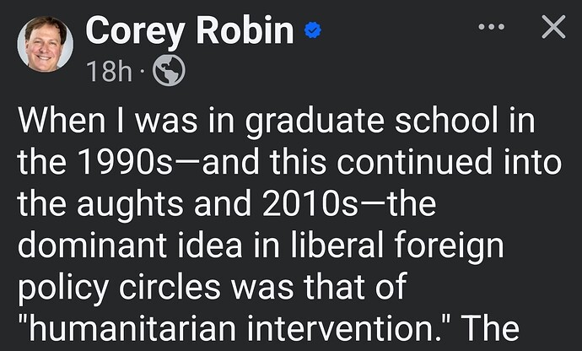
Task: Click the blue verified badge
Action: pos(313,30)
